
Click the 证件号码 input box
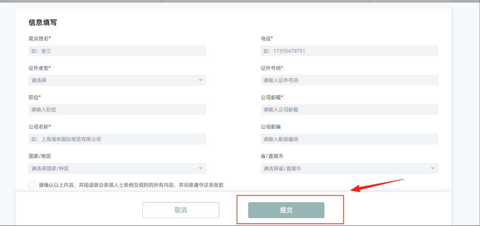pos(349,80)
